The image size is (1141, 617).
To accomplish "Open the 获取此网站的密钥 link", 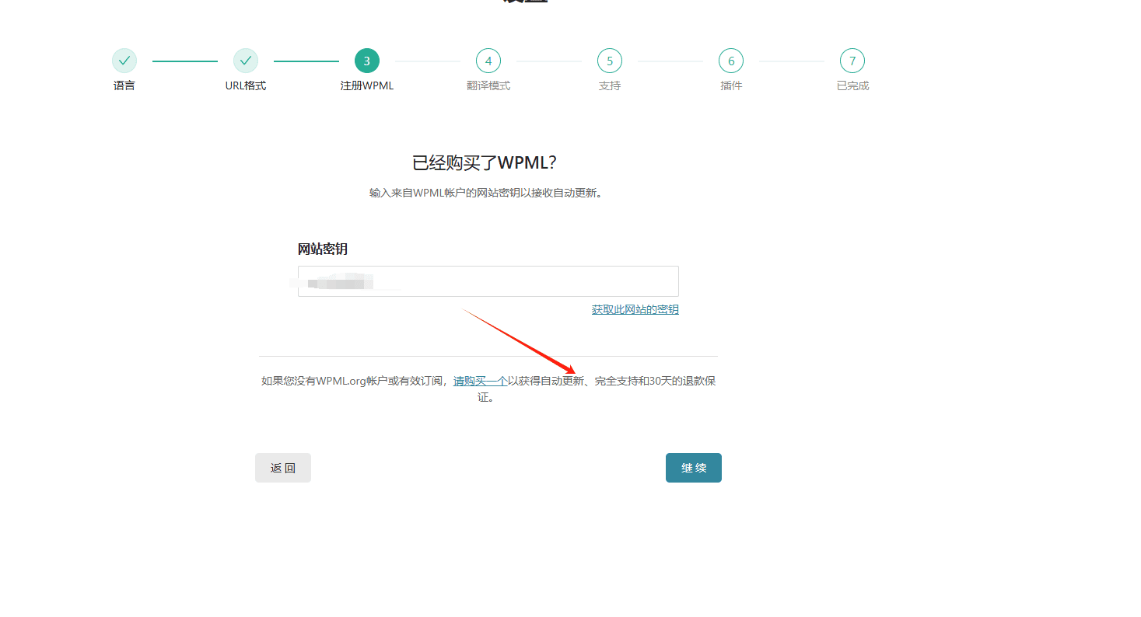I will tap(635, 309).
